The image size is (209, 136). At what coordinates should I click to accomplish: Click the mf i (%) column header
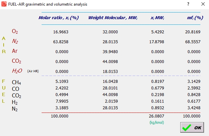coord(194,17)
